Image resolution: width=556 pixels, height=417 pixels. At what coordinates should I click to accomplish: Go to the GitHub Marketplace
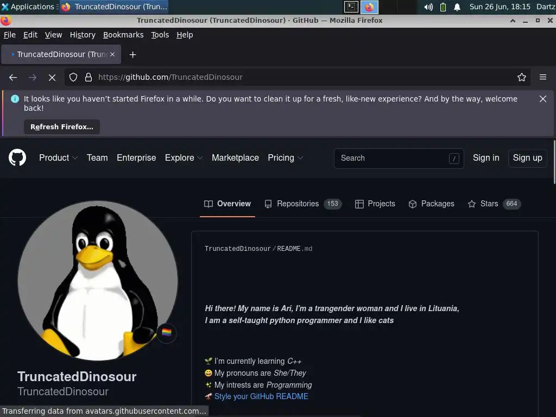point(235,158)
